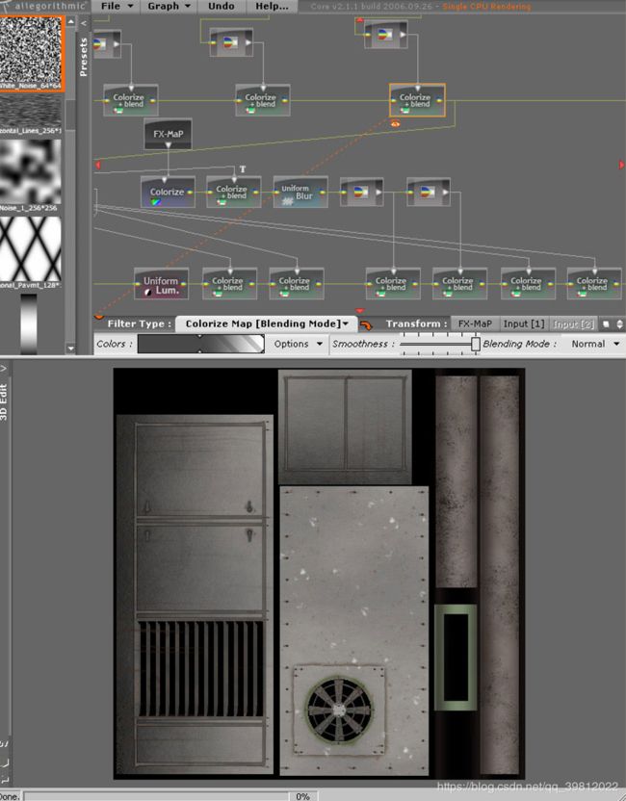Open the File menu
The width and height of the screenshot is (626, 801).
pos(117,6)
